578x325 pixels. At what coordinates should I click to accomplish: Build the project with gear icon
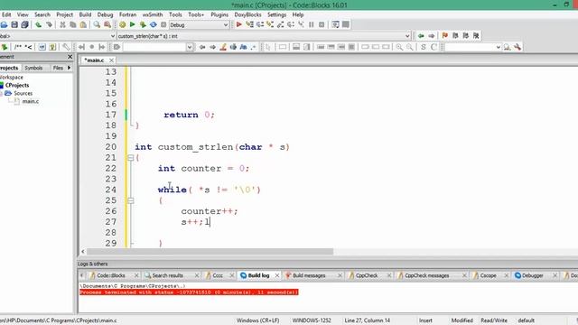(123, 24)
